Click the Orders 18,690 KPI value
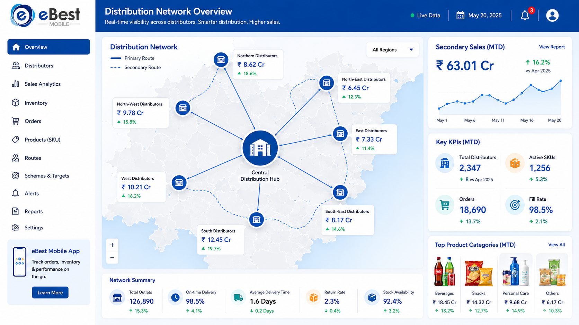 (x=473, y=210)
